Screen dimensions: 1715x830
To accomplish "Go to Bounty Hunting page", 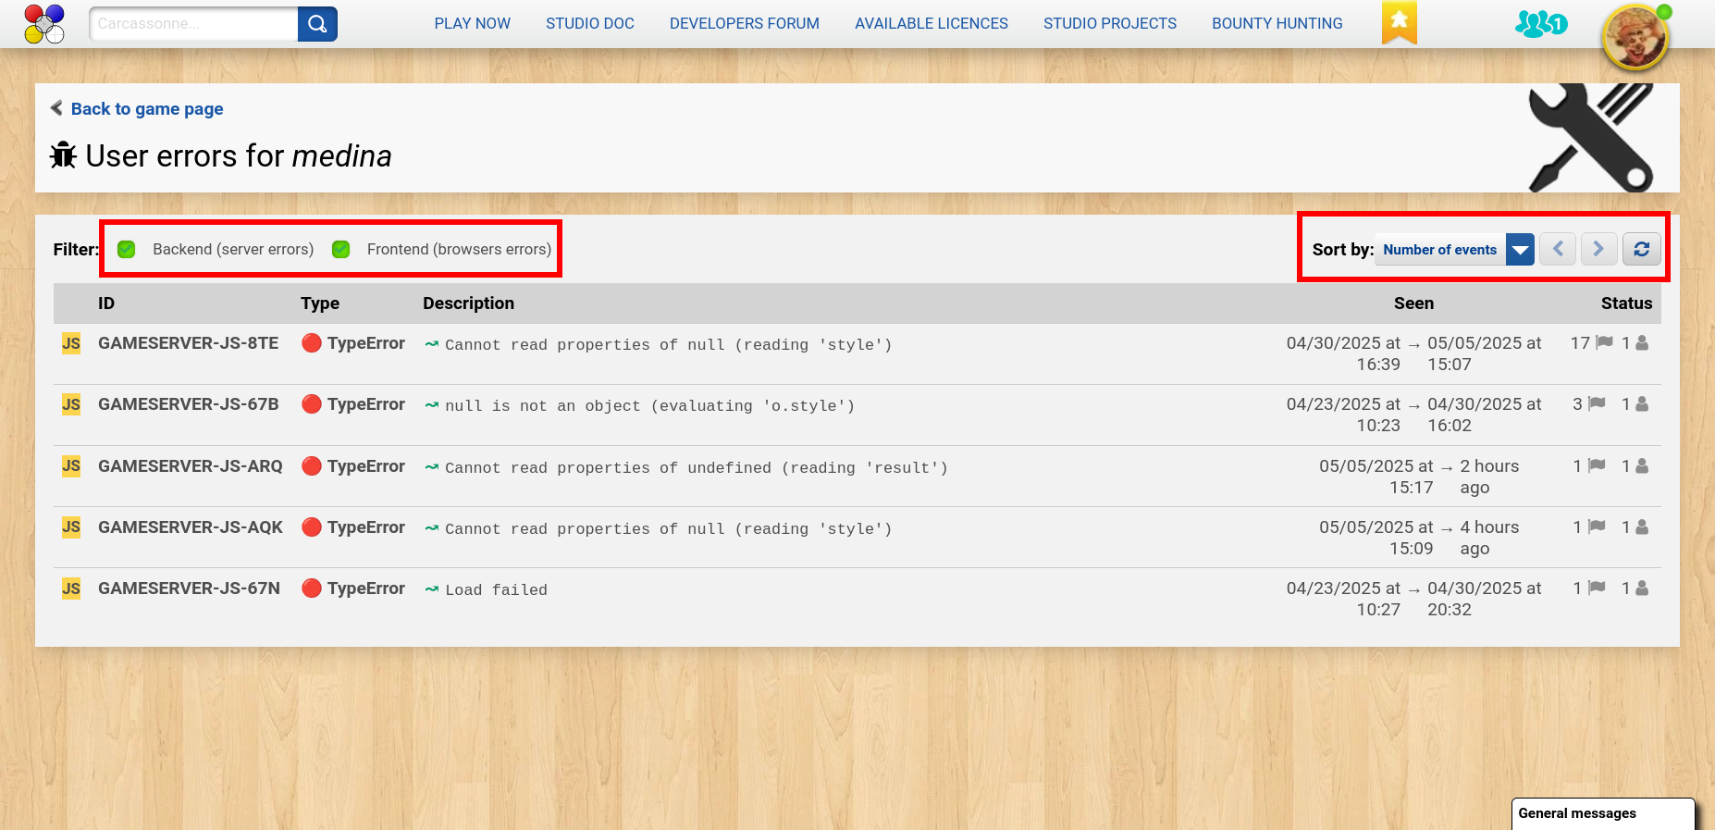I will [1277, 24].
